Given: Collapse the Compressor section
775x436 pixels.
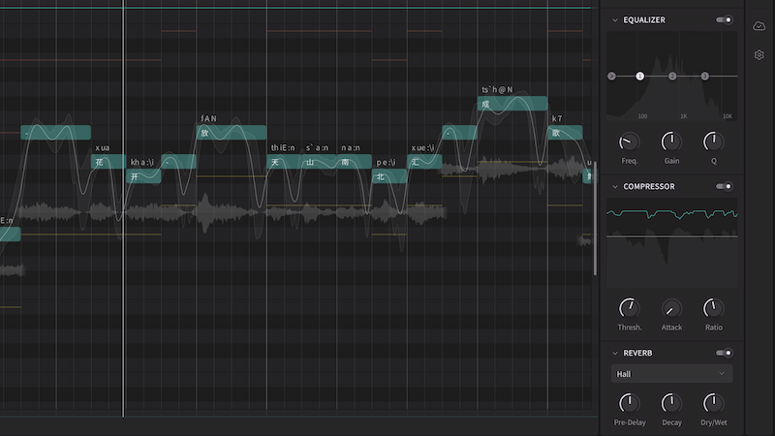Looking at the screenshot, I should pos(614,186).
